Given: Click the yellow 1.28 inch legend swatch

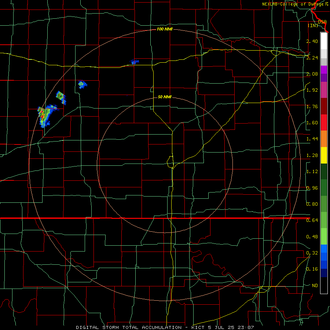Looking at the screenshot, I should 324,155.
